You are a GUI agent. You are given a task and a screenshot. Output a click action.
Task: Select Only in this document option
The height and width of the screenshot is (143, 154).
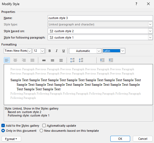[3, 131]
